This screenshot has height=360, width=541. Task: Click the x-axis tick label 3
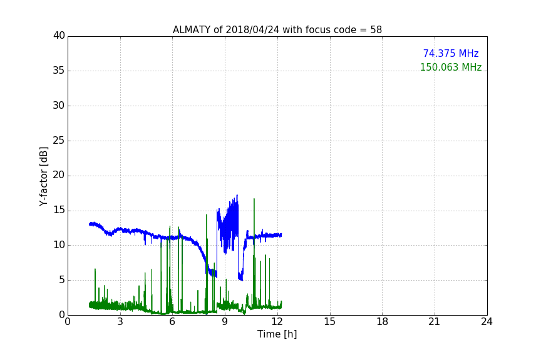point(120,322)
